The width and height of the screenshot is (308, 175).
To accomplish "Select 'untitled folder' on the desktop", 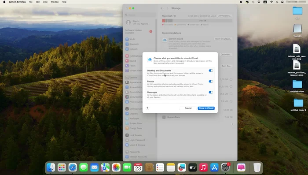I will (x=297, y=86).
